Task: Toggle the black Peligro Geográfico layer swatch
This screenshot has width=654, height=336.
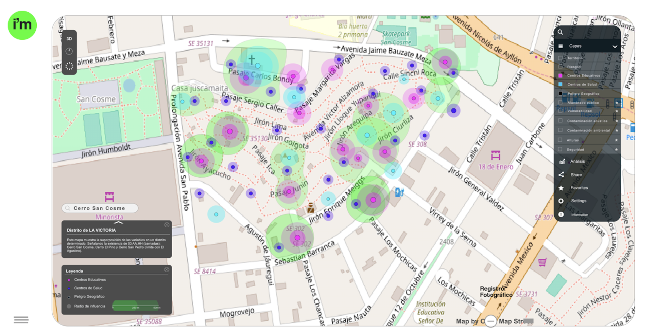Action: click(x=560, y=93)
